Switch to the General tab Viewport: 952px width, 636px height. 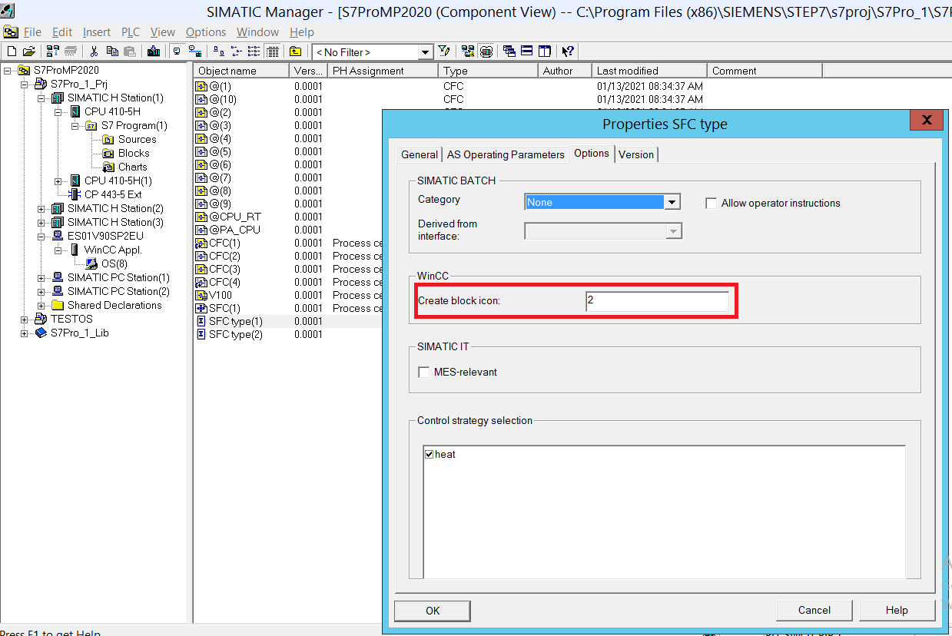[x=420, y=154]
